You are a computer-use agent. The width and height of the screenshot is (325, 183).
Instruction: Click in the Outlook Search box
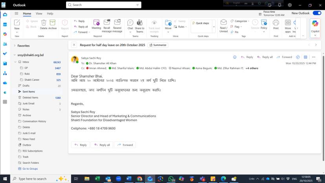coord(102,5)
